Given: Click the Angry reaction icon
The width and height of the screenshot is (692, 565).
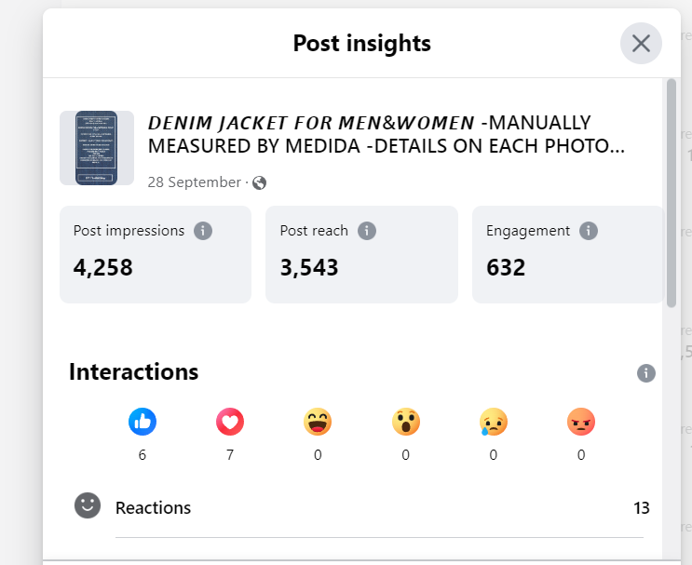Looking at the screenshot, I should click(581, 423).
